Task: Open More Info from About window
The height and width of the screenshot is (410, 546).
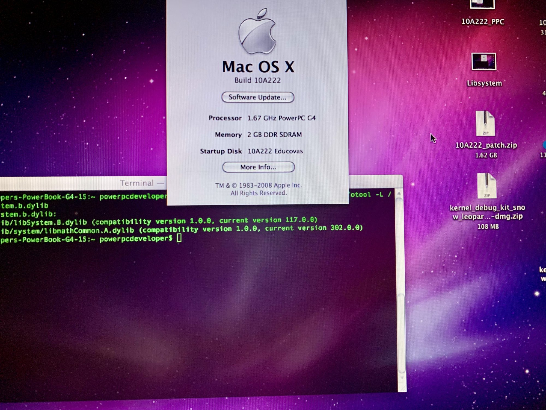Action: (258, 167)
